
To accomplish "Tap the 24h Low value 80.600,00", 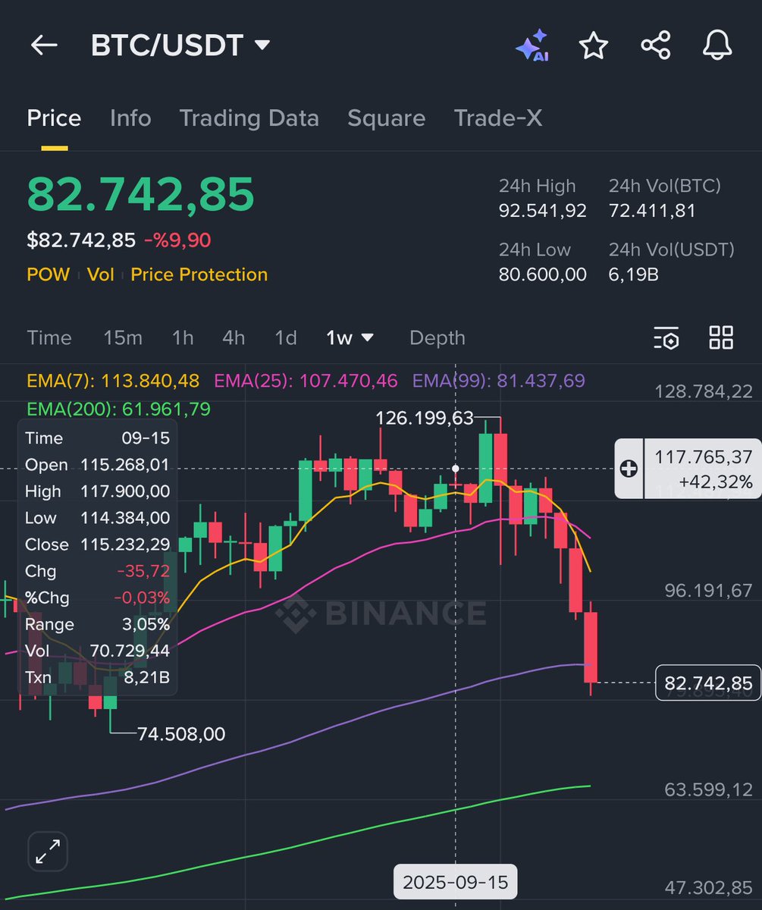I will tap(543, 275).
